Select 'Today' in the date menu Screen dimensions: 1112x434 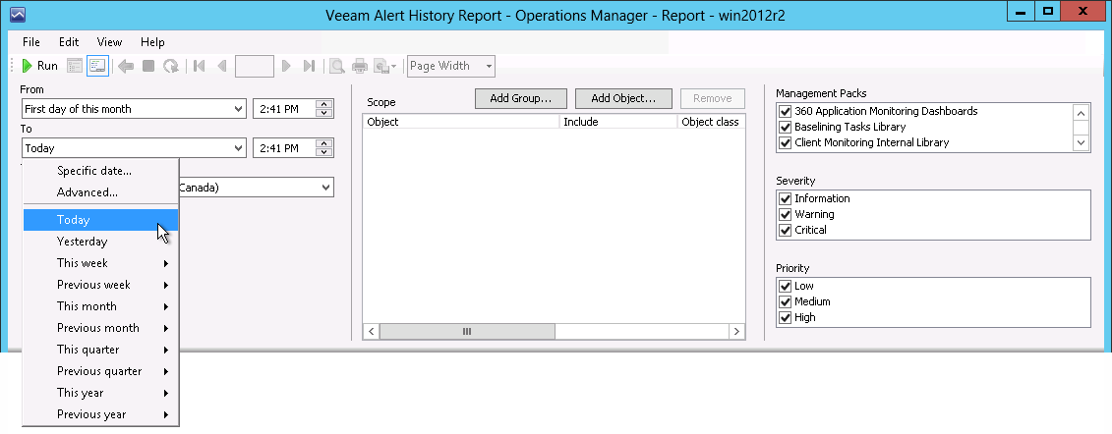(x=100, y=220)
